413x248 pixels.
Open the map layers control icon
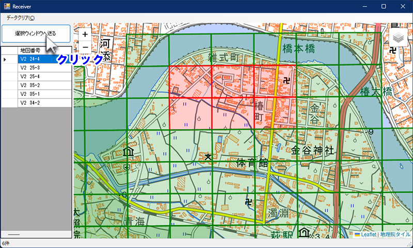click(x=398, y=38)
